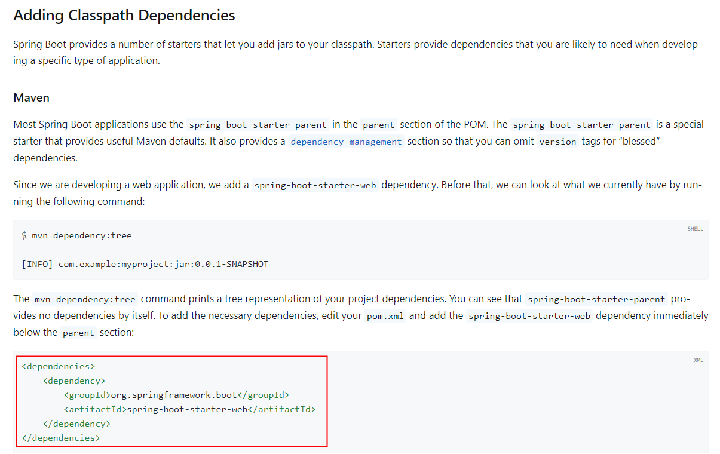Click the opening <dependencies> tag
720x454 pixels.
[58, 366]
